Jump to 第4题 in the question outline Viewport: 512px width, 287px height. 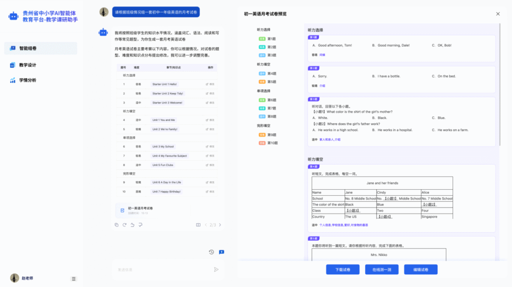(x=271, y=73)
